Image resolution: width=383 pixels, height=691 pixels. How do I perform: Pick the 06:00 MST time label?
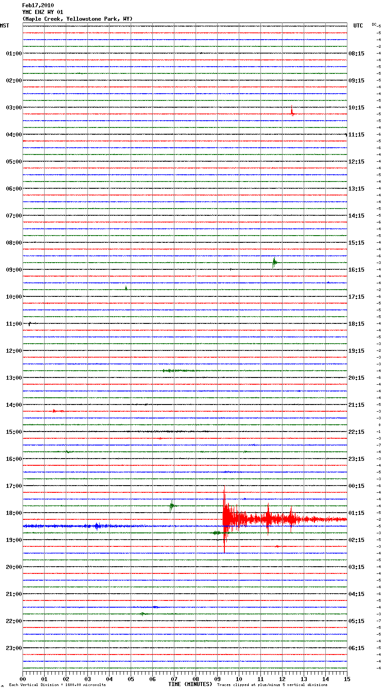[x=14, y=189]
